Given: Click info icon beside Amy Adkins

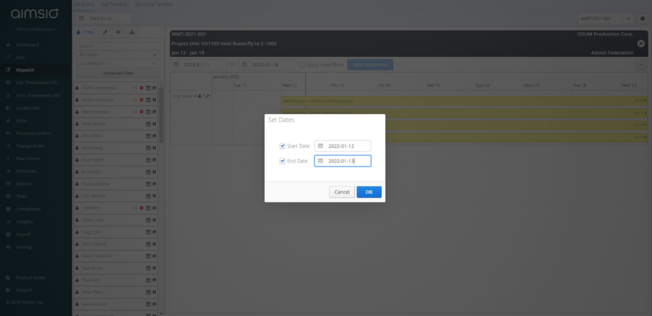Looking at the screenshot, I should click(x=154, y=136).
